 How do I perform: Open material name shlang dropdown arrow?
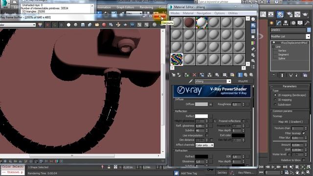click(229, 81)
